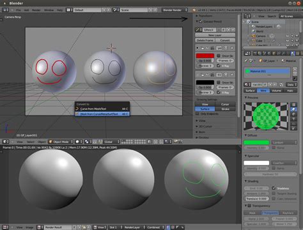Remove material slot minus icon
The height and width of the screenshot is (230, 303).
(295, 73)
